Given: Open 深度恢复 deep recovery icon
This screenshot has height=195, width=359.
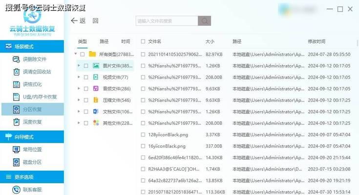Looking at the screenshot, I should [x=16, y=122].
